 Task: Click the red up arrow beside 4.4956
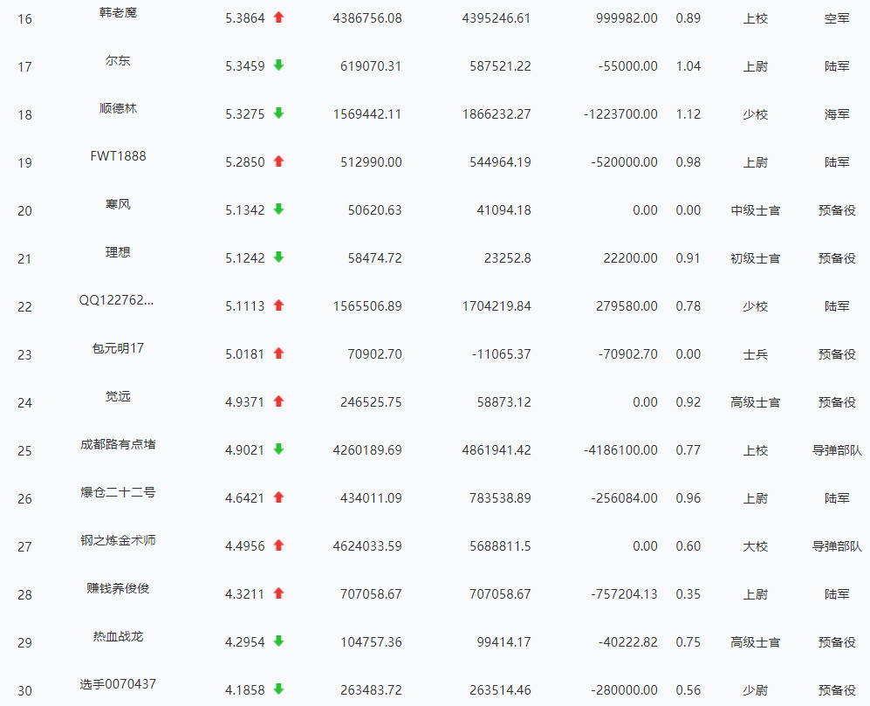(x=278, y=545)
